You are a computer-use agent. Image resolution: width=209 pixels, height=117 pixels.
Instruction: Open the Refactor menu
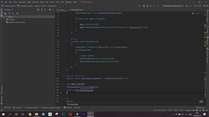[36, 2]
